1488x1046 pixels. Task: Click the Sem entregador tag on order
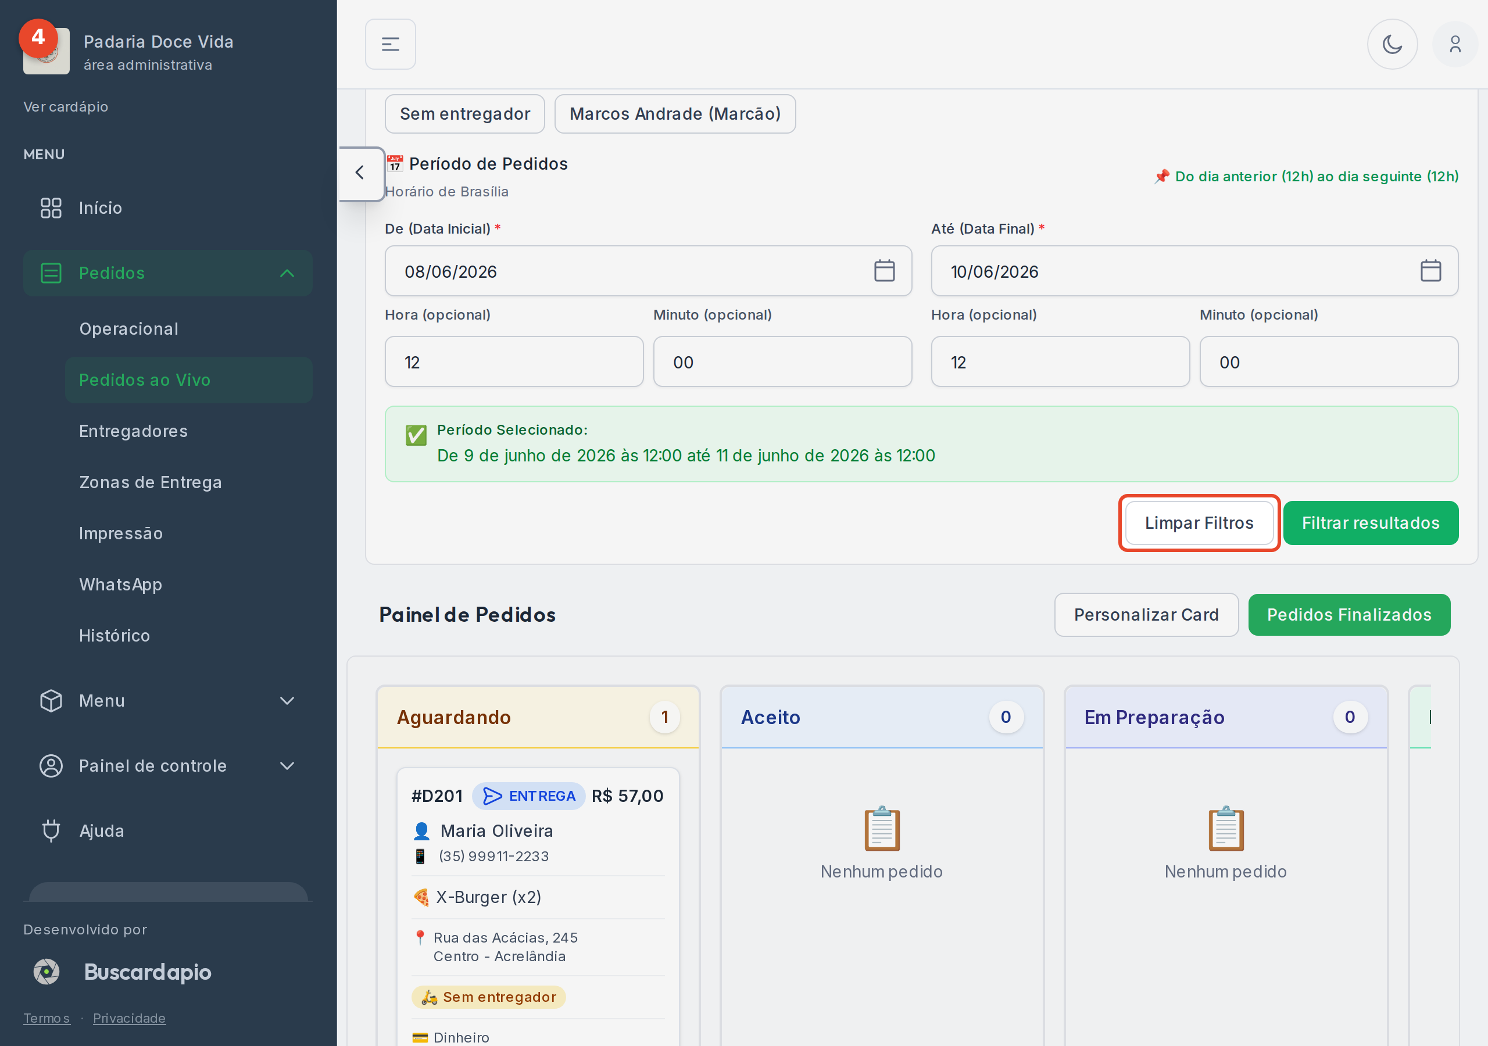coord(489,997)
